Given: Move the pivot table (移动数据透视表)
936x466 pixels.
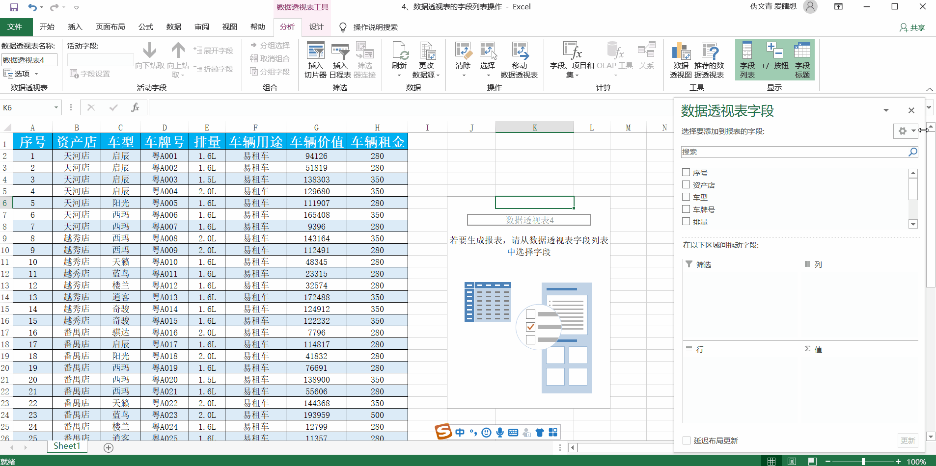Looking at the screenshot, I should [x=519, y=60].
